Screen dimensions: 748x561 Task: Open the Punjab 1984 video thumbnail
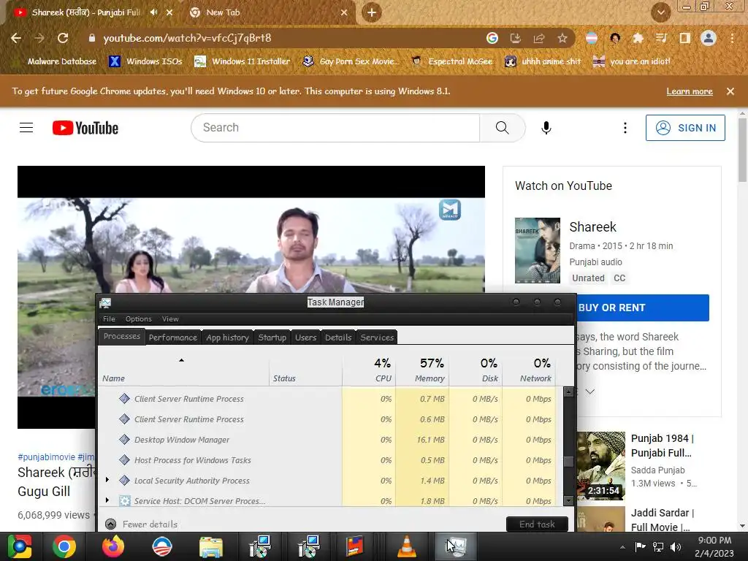600,465
